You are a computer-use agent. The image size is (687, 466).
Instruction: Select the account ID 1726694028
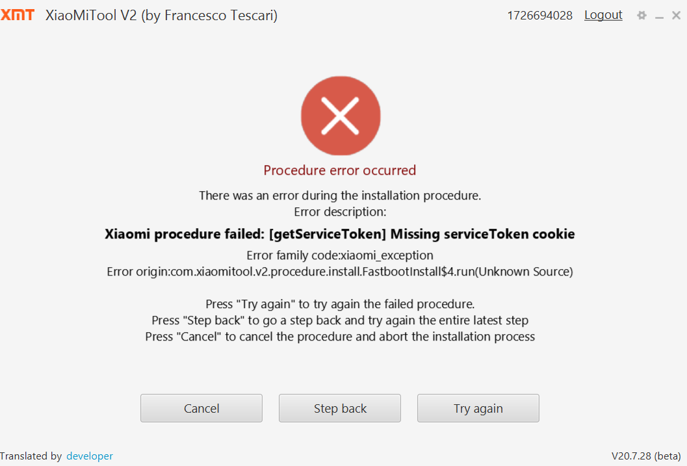539,16
